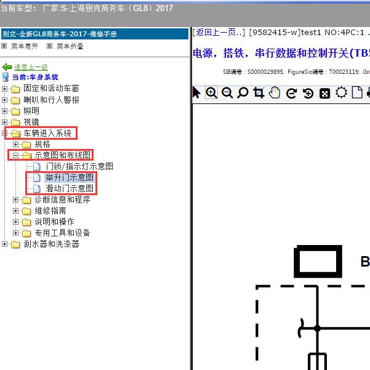Screen dimensions: 370x370
Task: Activate the zoom out magnifier tool
Action: click(227, 93)
